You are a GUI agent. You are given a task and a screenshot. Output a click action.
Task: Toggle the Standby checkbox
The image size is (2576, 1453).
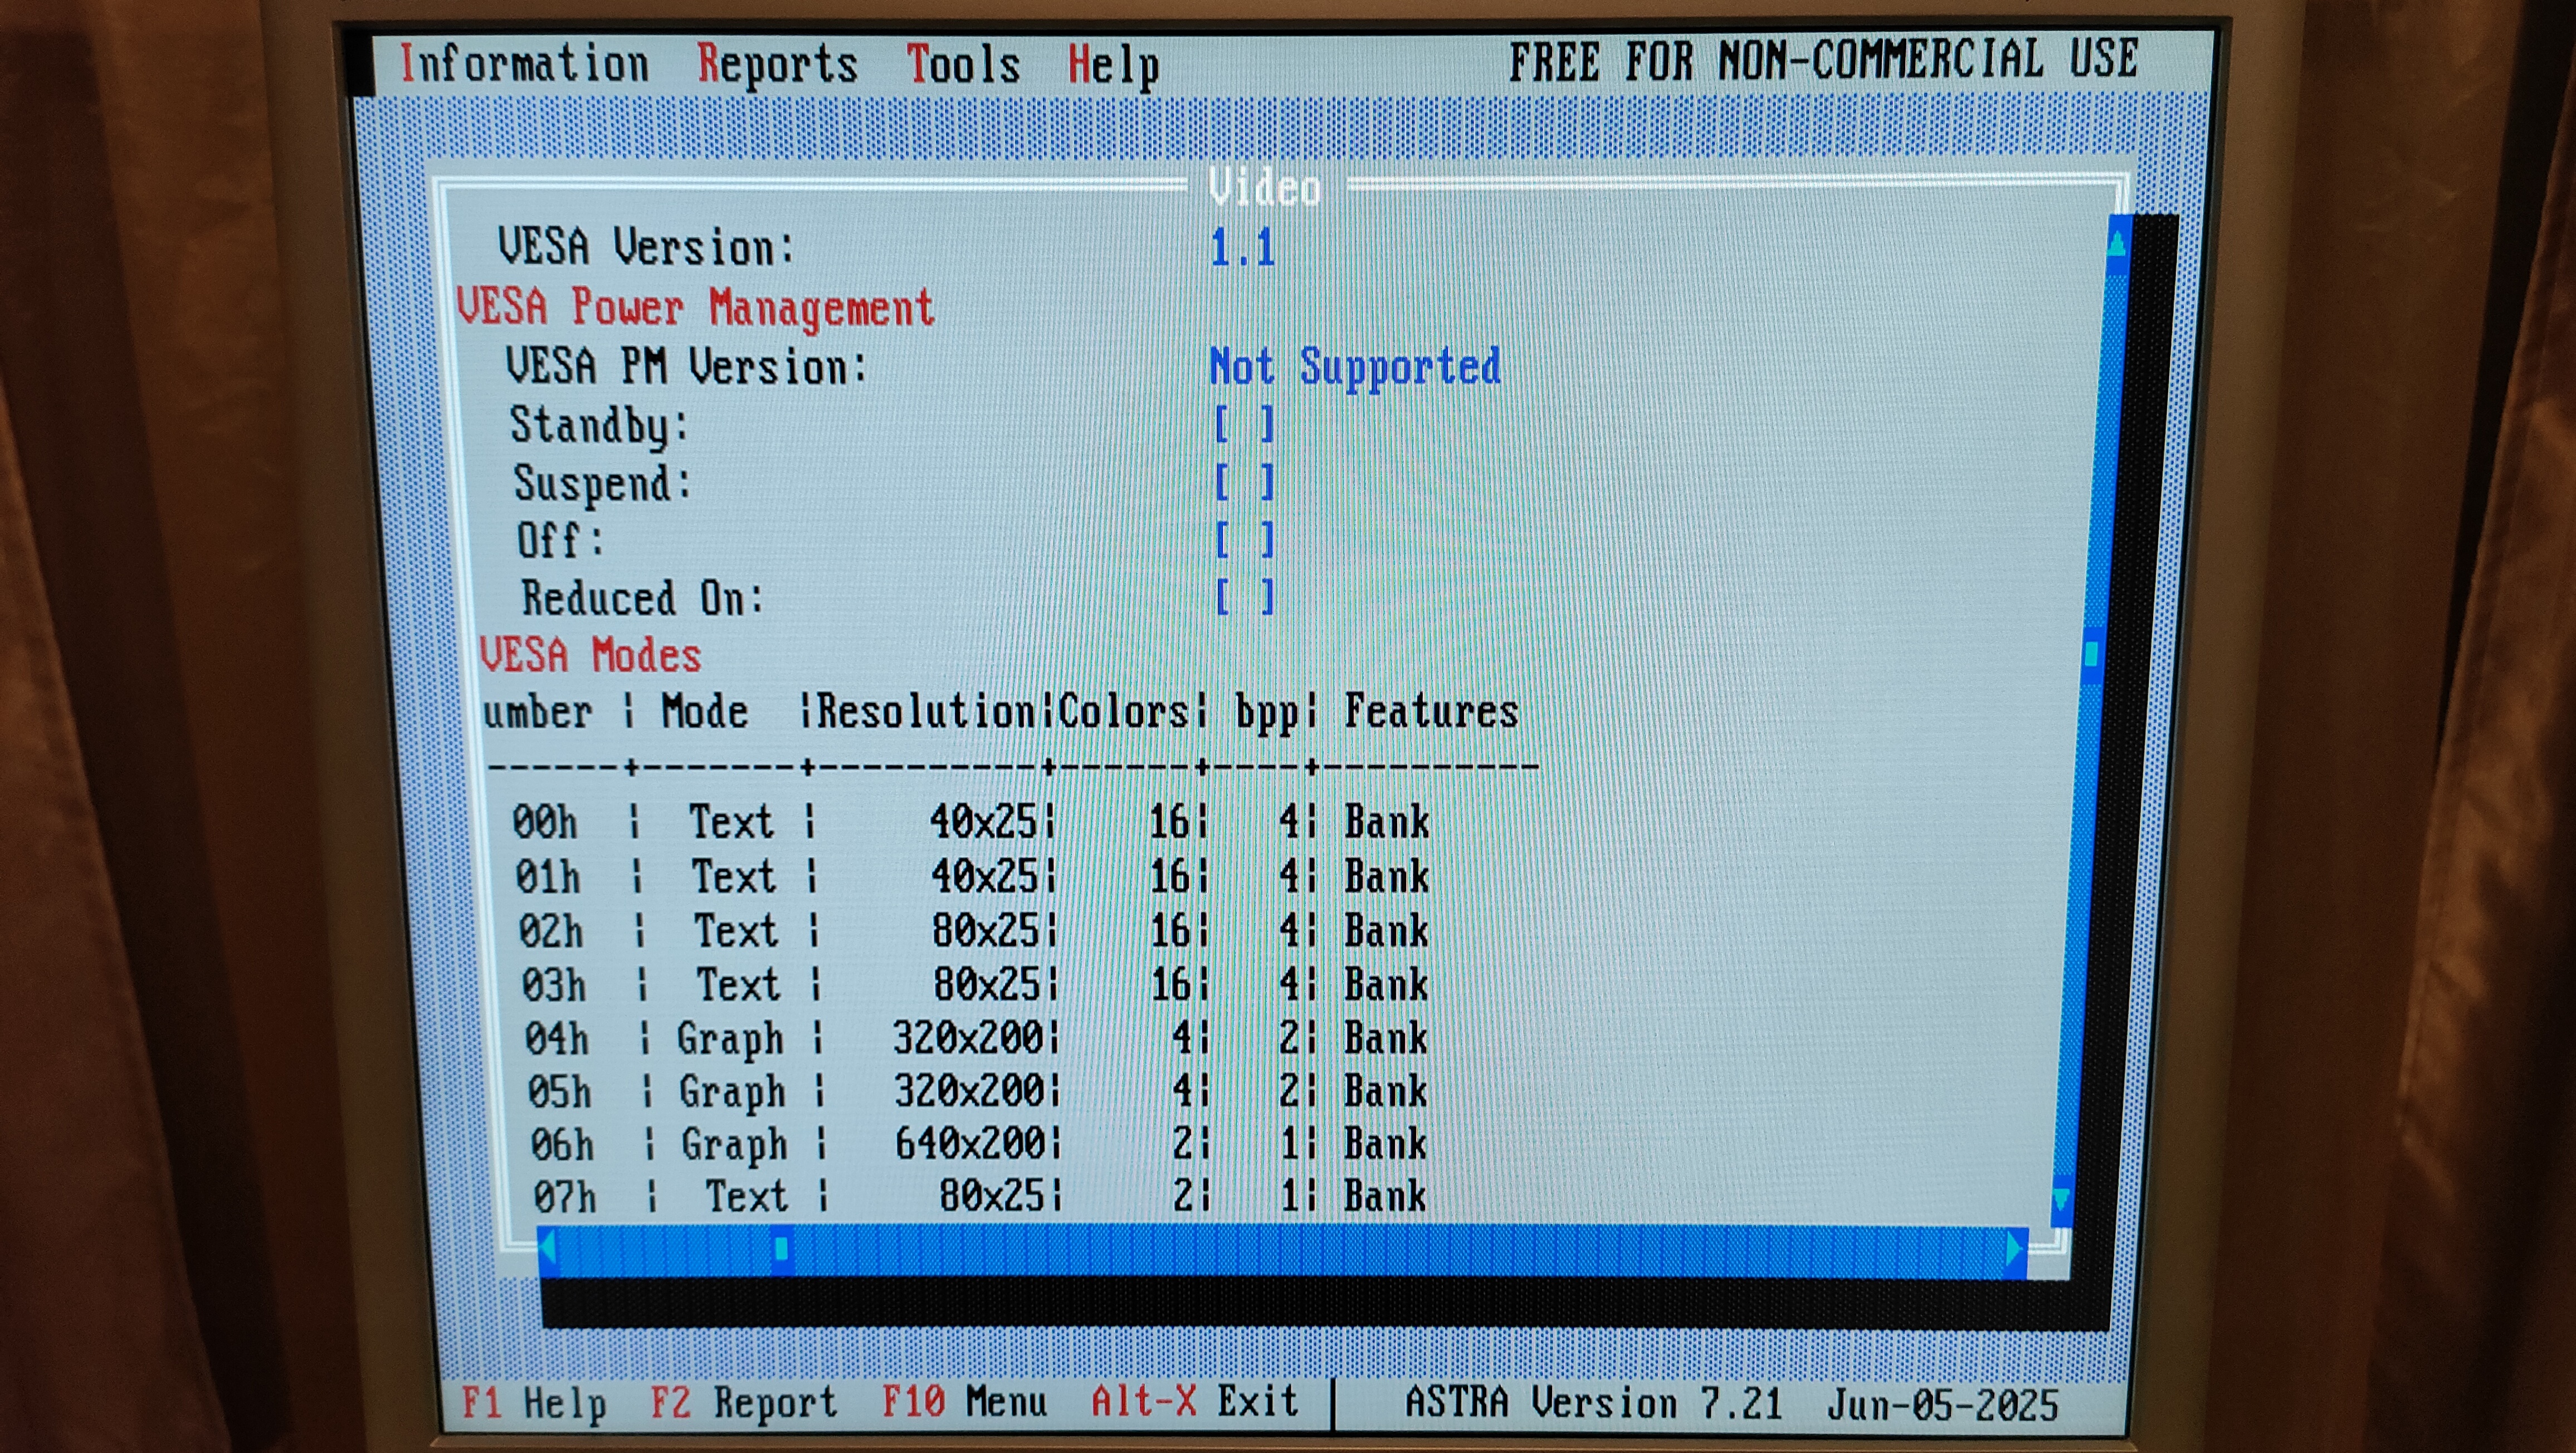tap(1244, 424)
